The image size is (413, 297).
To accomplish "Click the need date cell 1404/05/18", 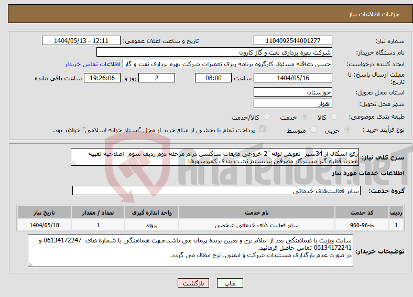I will (44, 225).
